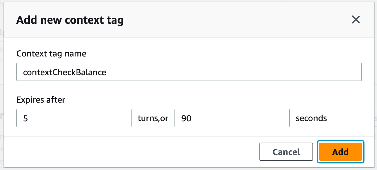The height and width of the screenshot is (170, 377).
Task: Confirm with the orange Add button
Action: tap(340, 152)
